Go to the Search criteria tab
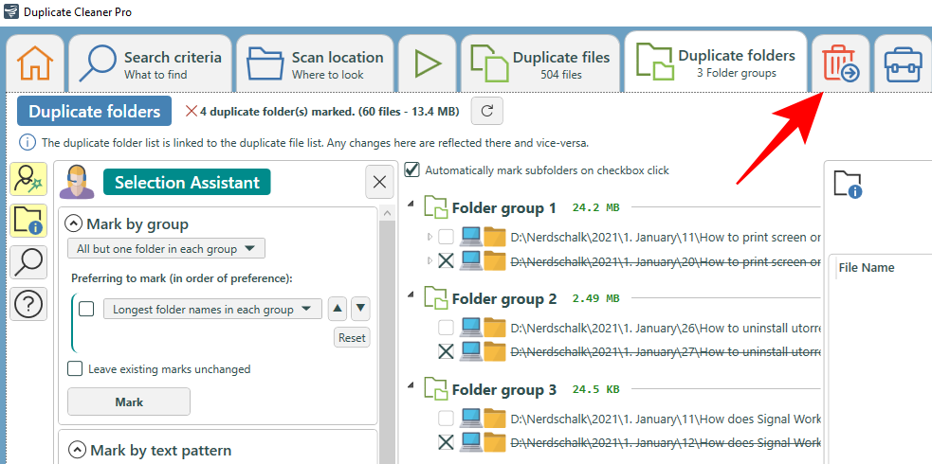932x464 pixels. click(x=150, y=63)
